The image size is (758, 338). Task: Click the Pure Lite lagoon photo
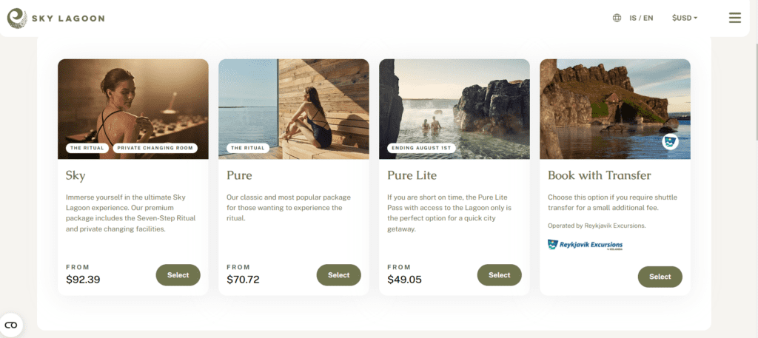pos(455,109)
